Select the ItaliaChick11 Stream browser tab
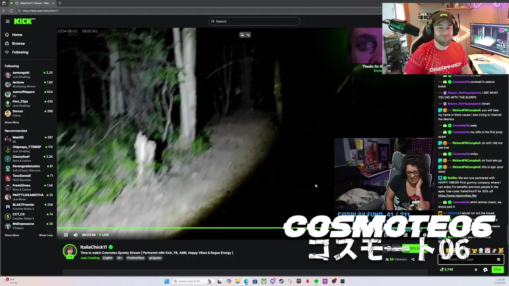The image size is (509, 286). [33, 3]
